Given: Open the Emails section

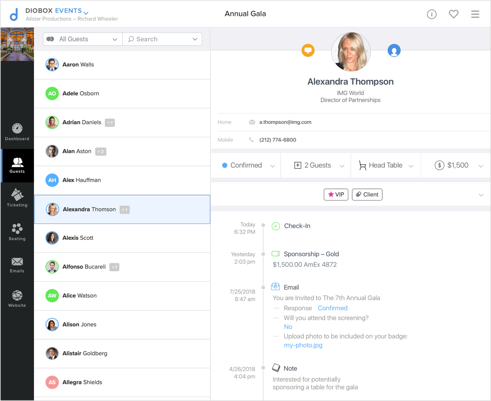Looking at the screenshot, I should tap(17, 265).
